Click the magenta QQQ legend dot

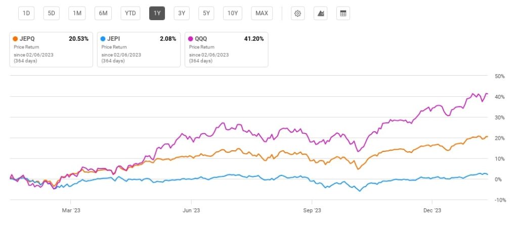[x=191, y=39]
